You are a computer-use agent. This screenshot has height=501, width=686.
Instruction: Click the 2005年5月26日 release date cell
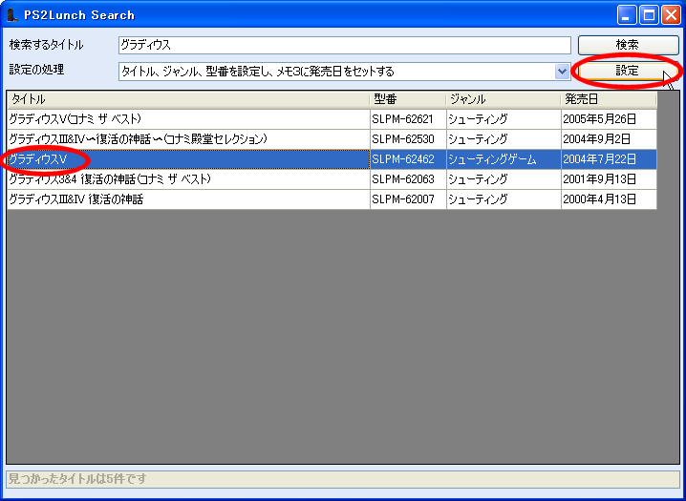click(x=609, y=118)
